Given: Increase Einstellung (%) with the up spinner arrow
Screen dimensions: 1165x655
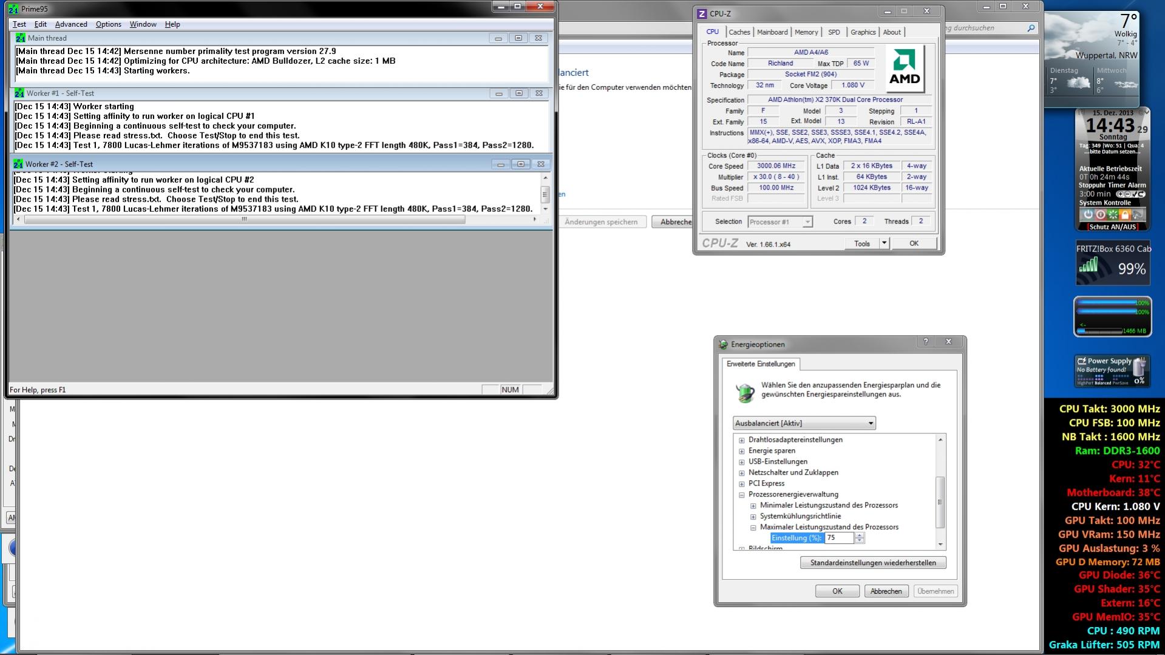Looking at the screenshot, I should click(x=859, y=535).
